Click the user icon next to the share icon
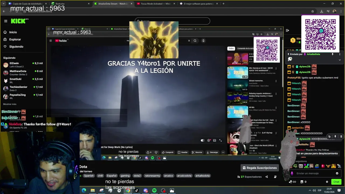 point(275,177)
